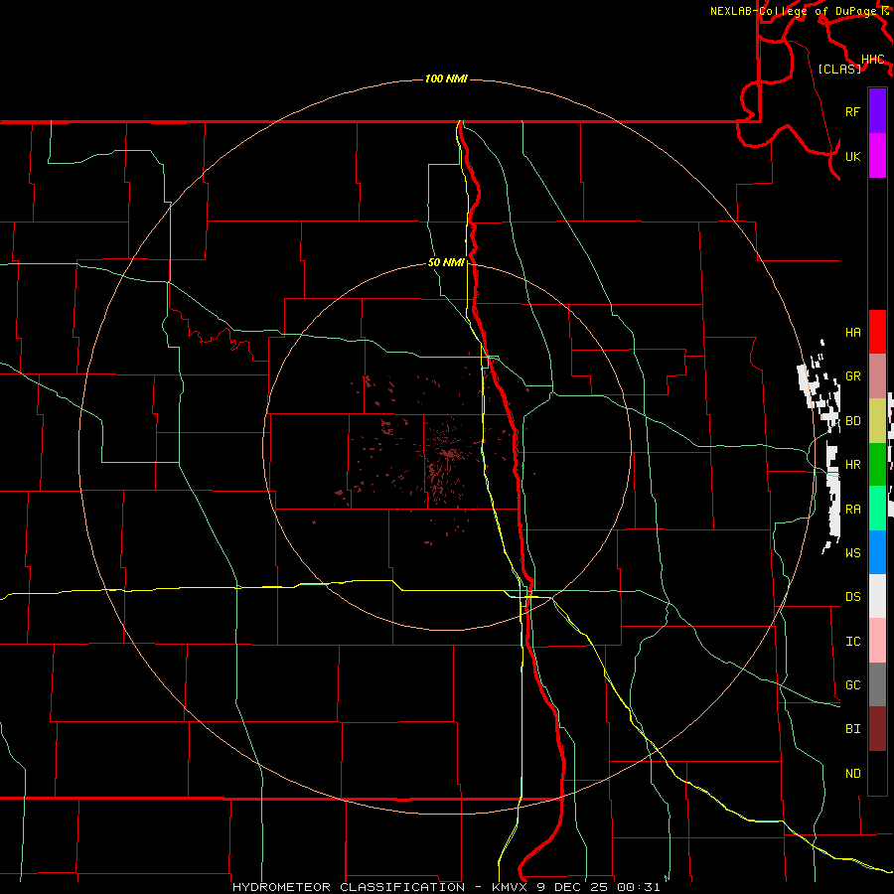Click the "RF" legend label
The height and width of the screenshot is (894, 894).
[852, 111]
